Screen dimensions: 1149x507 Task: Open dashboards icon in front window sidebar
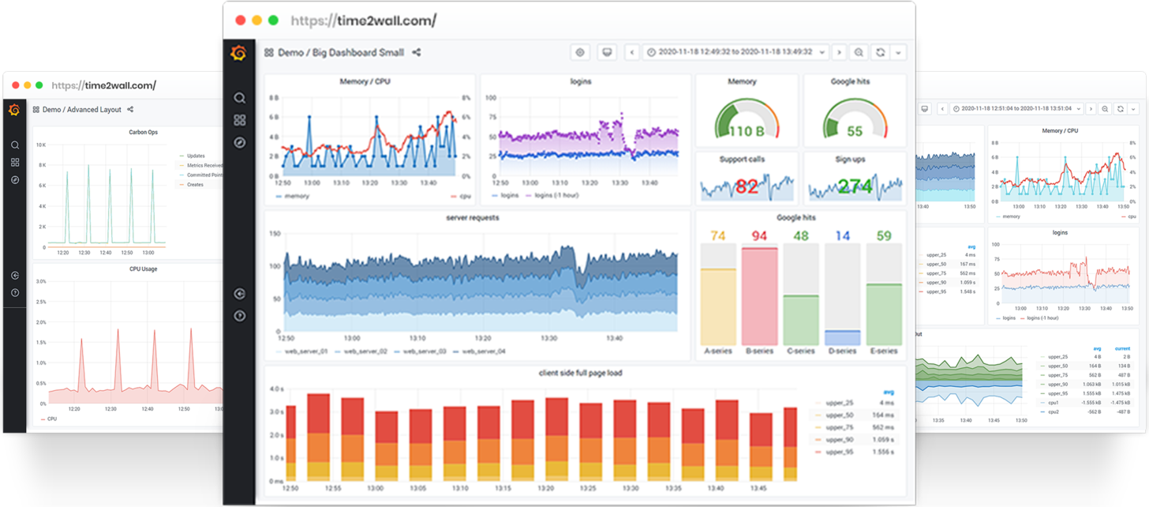point(239,120)
